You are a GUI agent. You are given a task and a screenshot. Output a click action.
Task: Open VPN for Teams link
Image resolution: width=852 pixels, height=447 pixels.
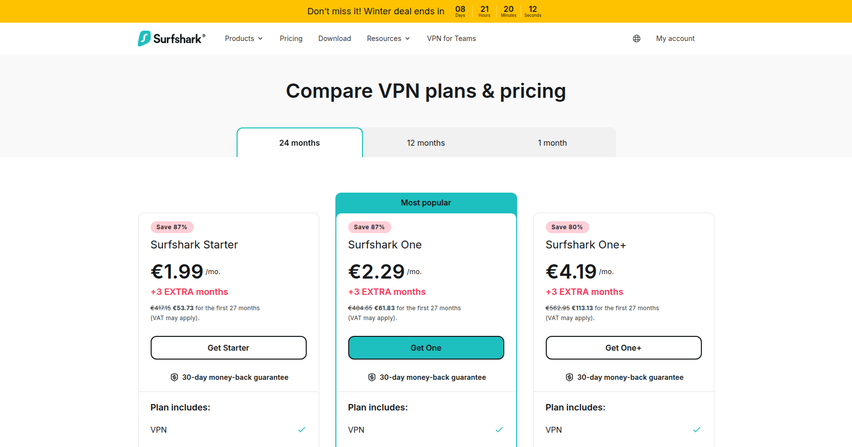point(451,39)
